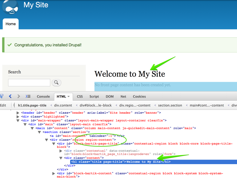Switch to the Console tab

43,96
